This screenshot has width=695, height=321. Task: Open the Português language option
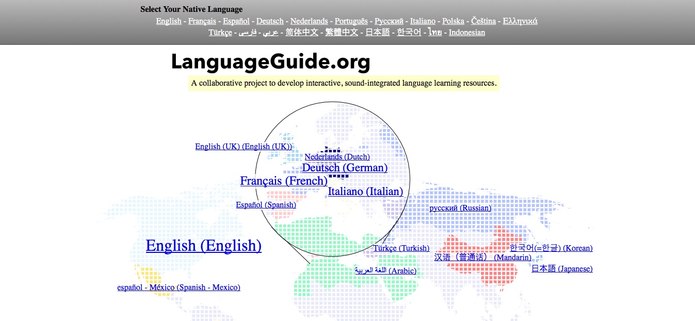(351, 21)
